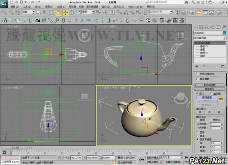
Task: Open the 帮助(H) menu
Action: tap(151, 7)
